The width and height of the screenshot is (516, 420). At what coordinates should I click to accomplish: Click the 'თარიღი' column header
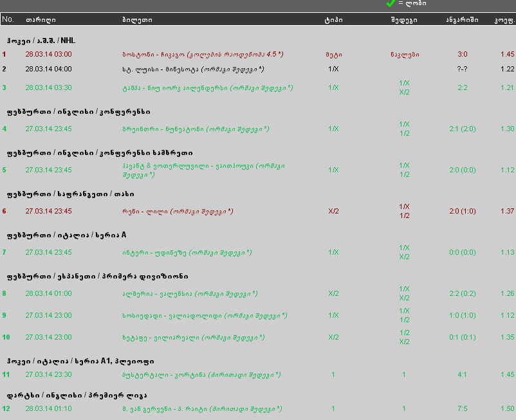(41, 20)
